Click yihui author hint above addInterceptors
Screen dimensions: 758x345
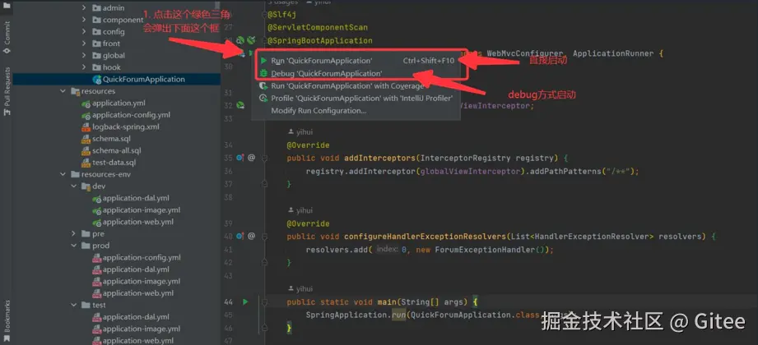300,131
